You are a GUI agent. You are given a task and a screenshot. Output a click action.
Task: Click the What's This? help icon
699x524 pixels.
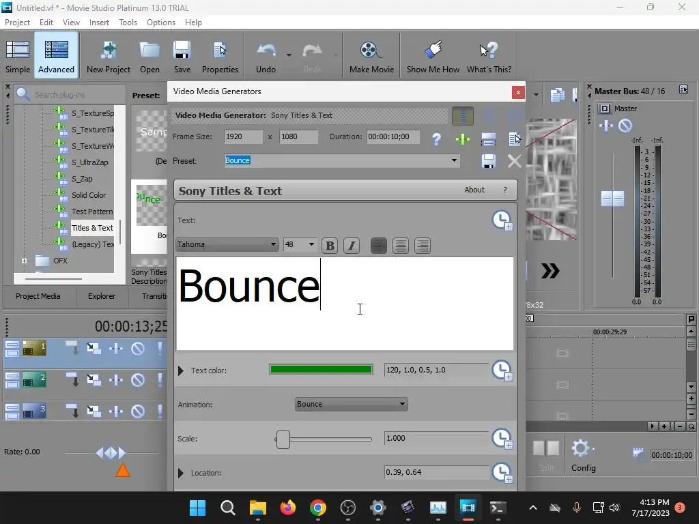pos(489,56)
